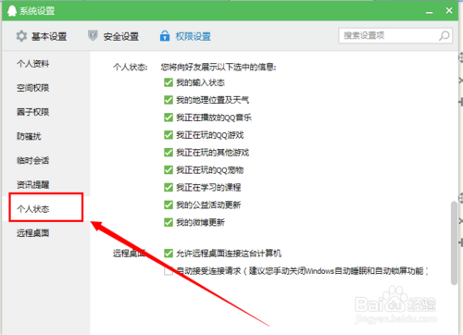Screen dimensions: 463x335
Task: Select 圈子权限 sidebar item
Action: point(32,112)
